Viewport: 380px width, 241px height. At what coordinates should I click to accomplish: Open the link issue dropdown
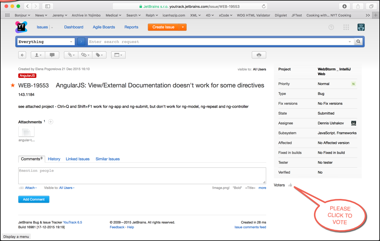[x=85, y=55]
